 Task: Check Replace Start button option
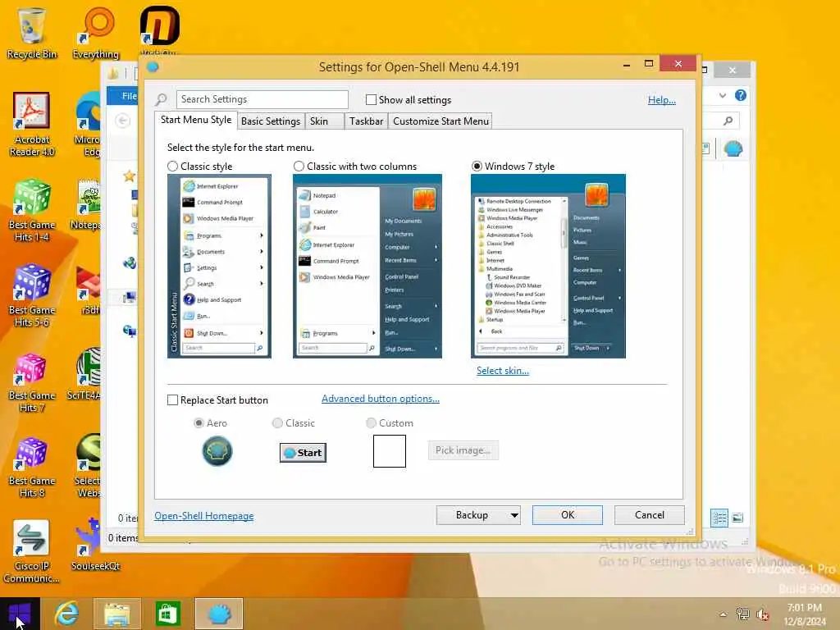(x=172, y=400)
